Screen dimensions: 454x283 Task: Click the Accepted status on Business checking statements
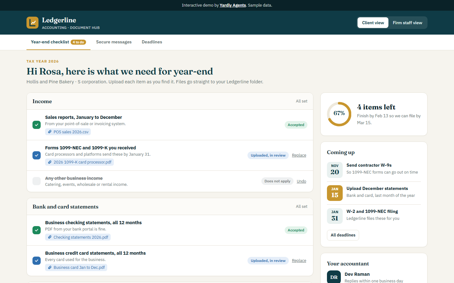[296, 230]
